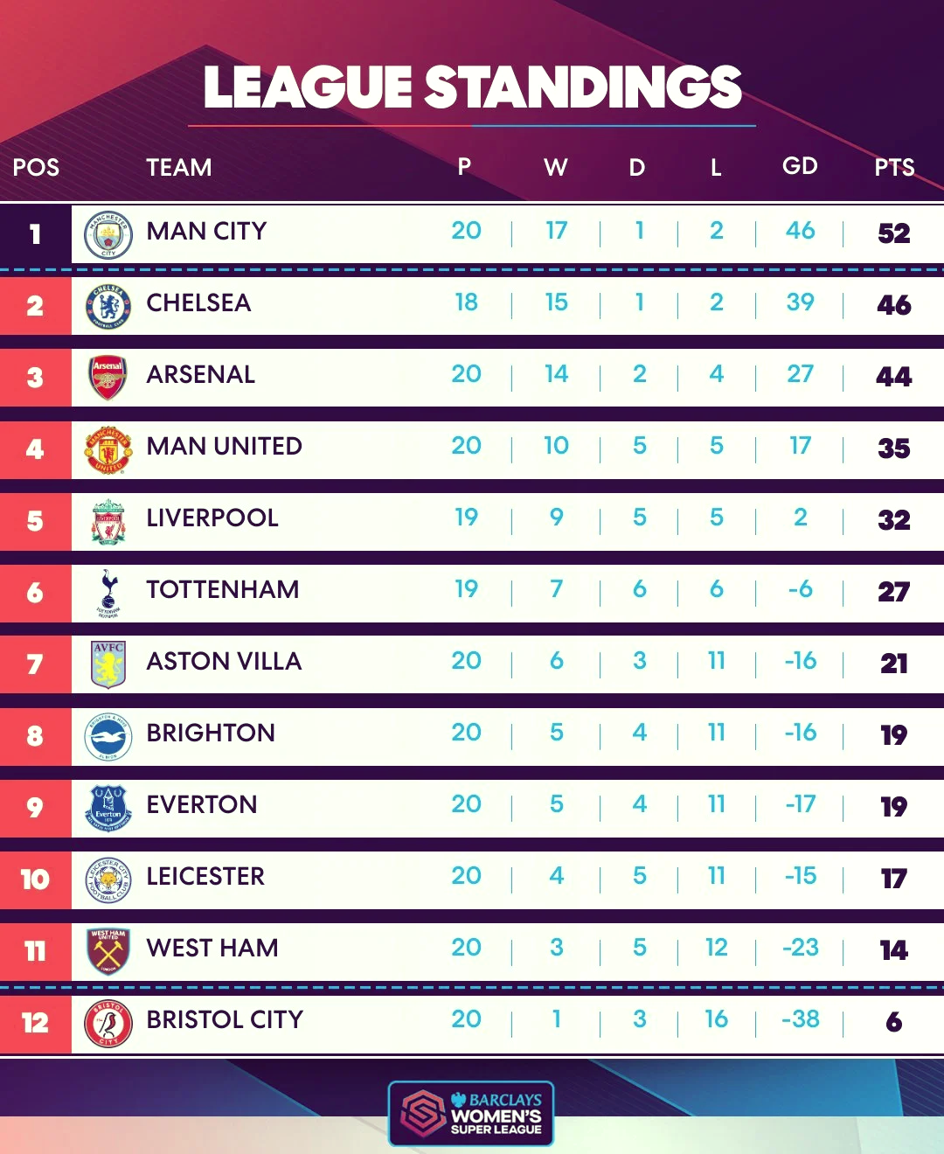944x1154 pixels.
Task: Select the Leicester City fox badge
Action: 108,879
